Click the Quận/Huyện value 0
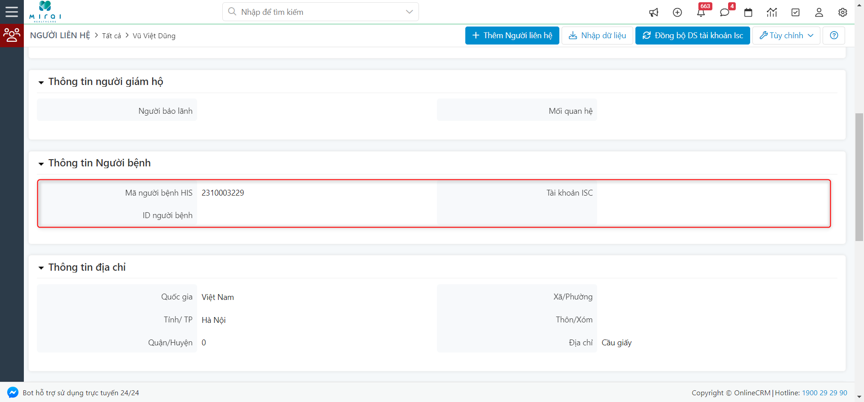 point(204,343)
